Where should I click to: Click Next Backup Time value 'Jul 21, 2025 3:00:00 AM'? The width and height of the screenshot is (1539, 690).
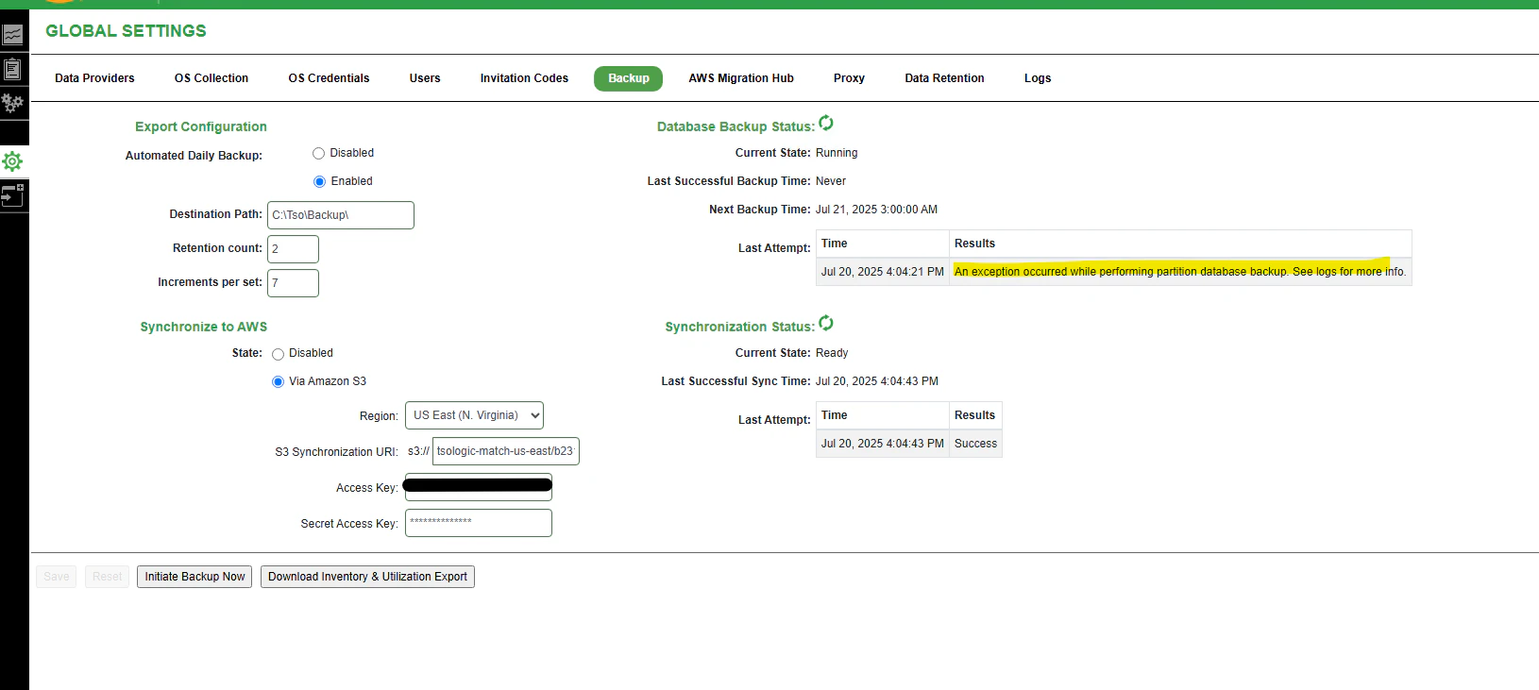[876, 210]
